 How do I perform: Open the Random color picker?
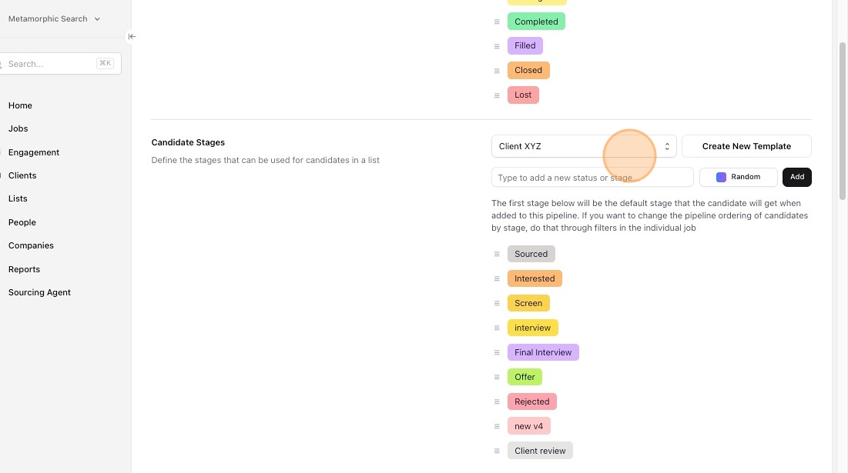tap(738, 177)
